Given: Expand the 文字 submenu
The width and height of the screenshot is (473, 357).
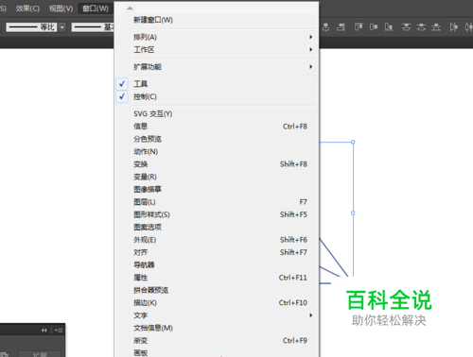Looking at the screenshot, I should click(x=218, y=315).
